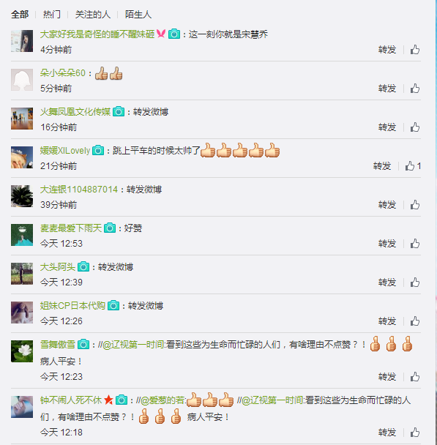This screenshot has width=437, height=445.
Task: Like the comment posted 4分钟前
Action: [x=415, y=50]
